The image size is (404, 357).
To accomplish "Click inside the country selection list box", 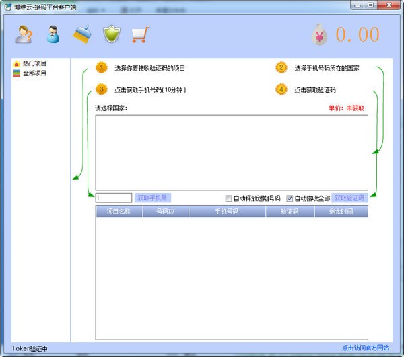I will coord(231,152).
